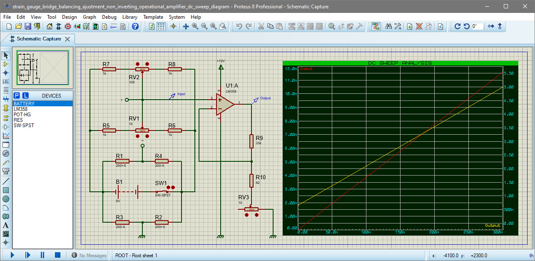
Task: Select LM358 in the devices list
Action: coord(20,109)
